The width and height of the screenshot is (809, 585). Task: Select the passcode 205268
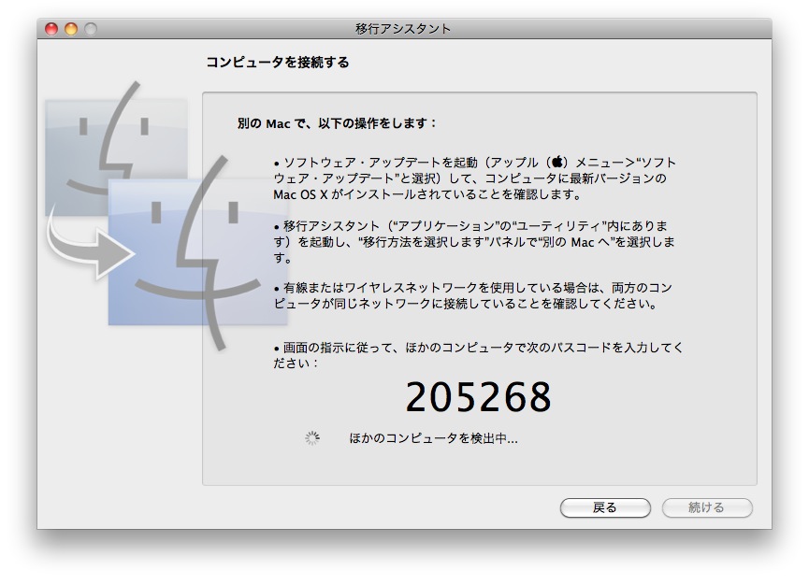point(478,398)
